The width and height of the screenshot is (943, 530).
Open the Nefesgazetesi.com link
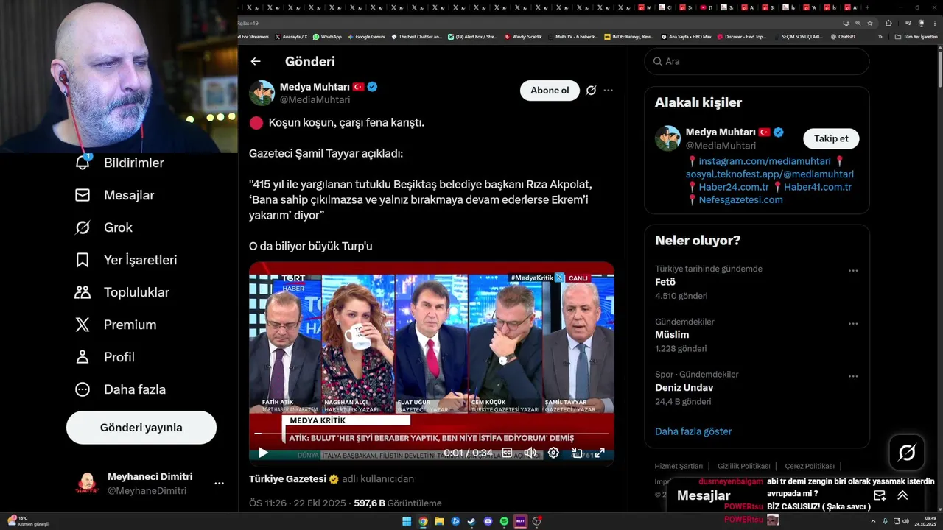(x=740, y=199)
